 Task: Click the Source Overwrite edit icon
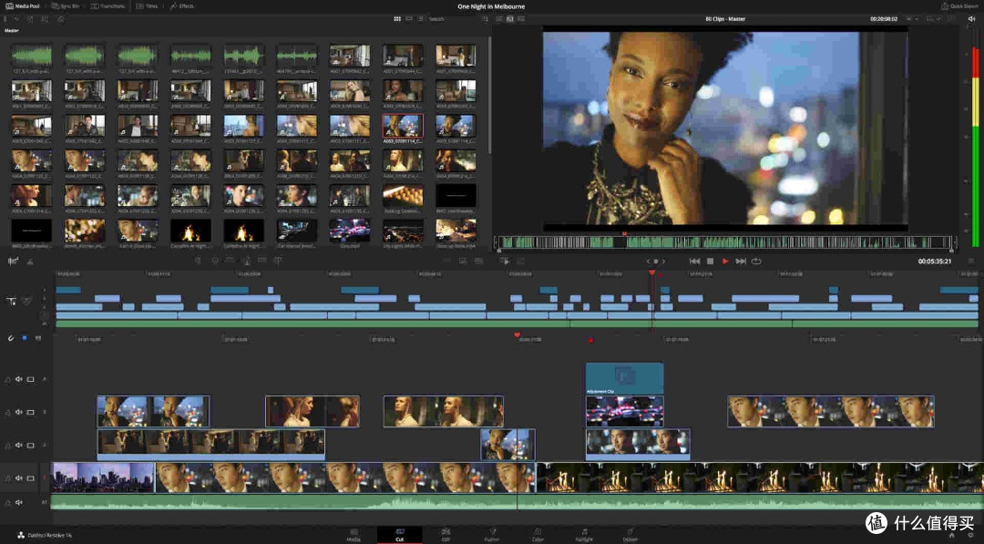(x=277, y=261)
